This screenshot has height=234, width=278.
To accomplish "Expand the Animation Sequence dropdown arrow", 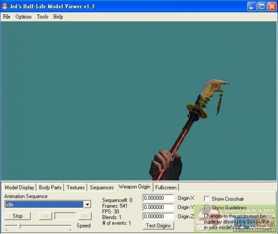I will click(x=87, y=204).
